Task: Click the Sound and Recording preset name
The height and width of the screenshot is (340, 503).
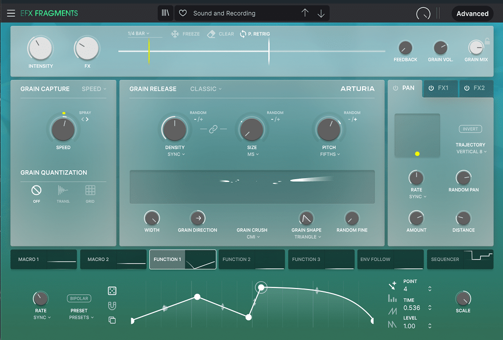Action: [224, 13]
